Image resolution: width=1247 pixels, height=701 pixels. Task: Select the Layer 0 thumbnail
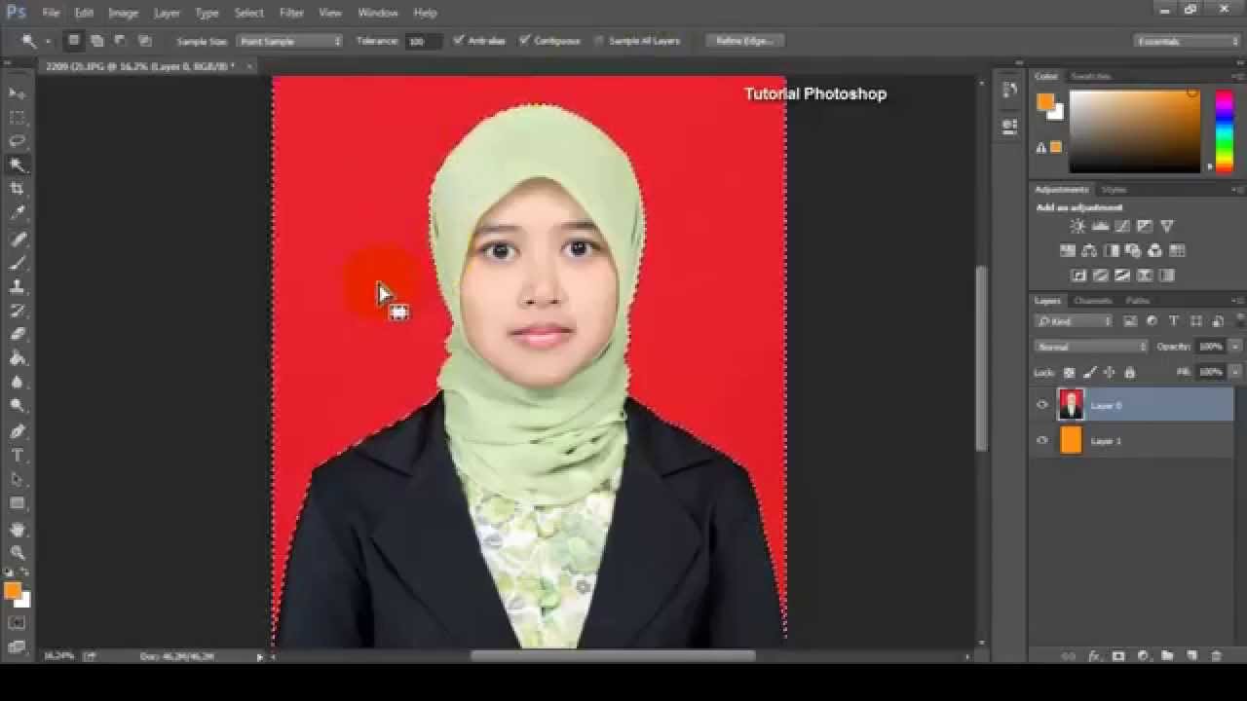click(x=1071, y=405)
